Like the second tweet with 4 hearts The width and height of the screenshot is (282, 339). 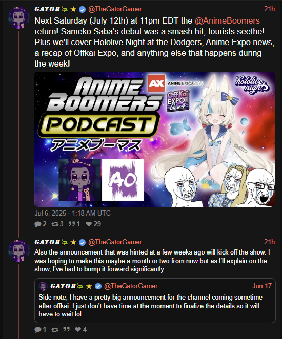tap(78, 329)
